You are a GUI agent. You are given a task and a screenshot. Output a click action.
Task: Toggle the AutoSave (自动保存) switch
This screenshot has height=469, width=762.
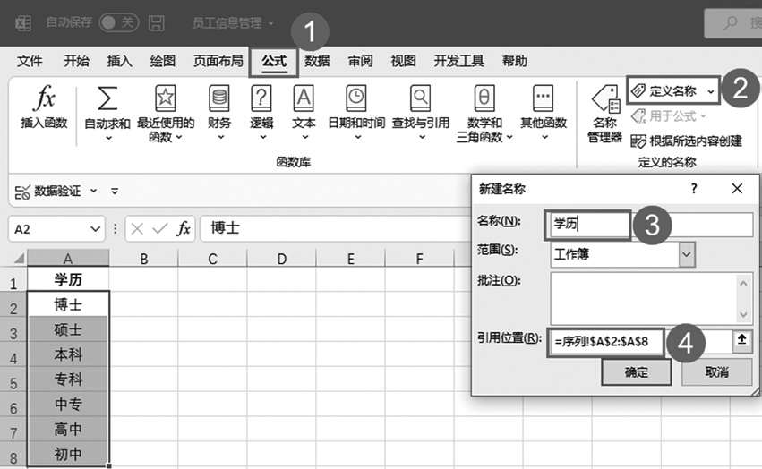point(117,22)
